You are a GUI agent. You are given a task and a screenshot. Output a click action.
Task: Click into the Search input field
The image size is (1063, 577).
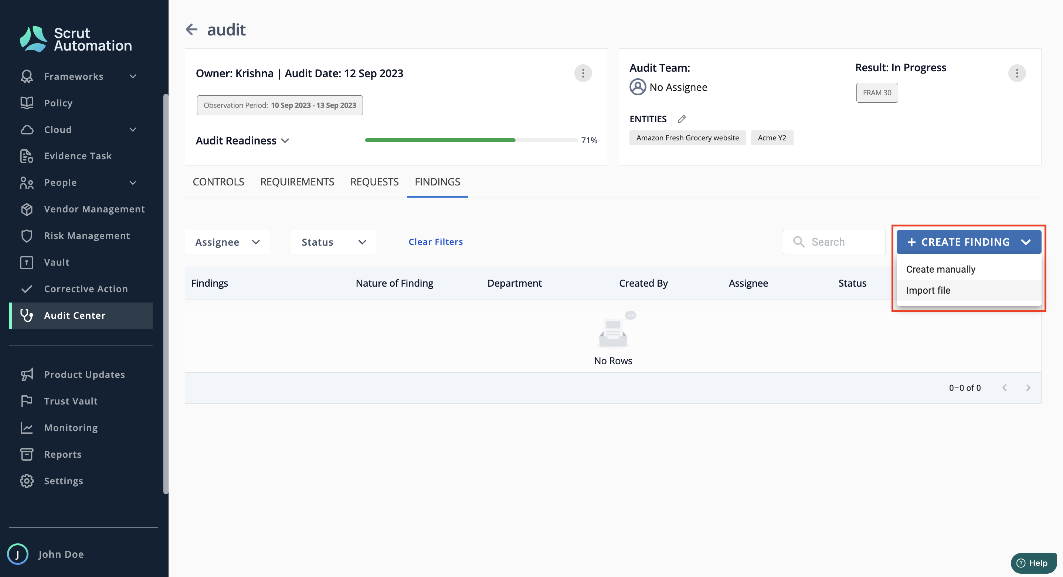coord(834,242)
